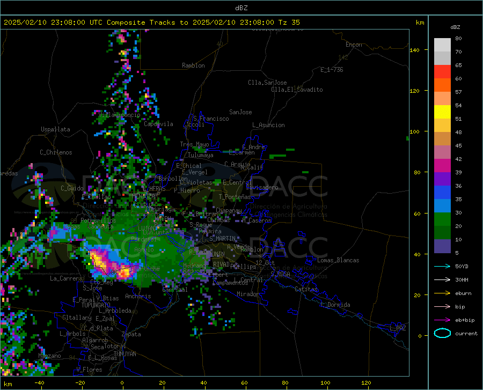Click the 'Mirador' map label
483x390 pixels.
[248, 294]
